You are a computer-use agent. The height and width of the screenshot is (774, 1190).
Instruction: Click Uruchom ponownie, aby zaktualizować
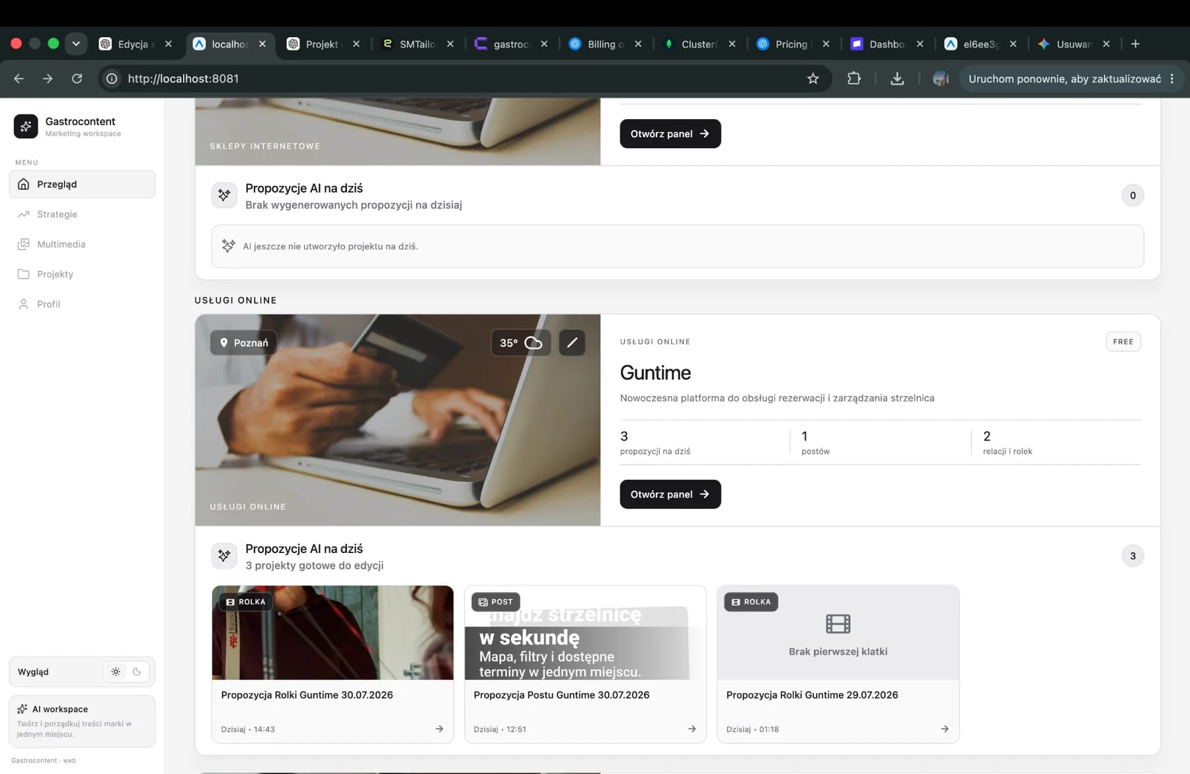pos(1064,79)
